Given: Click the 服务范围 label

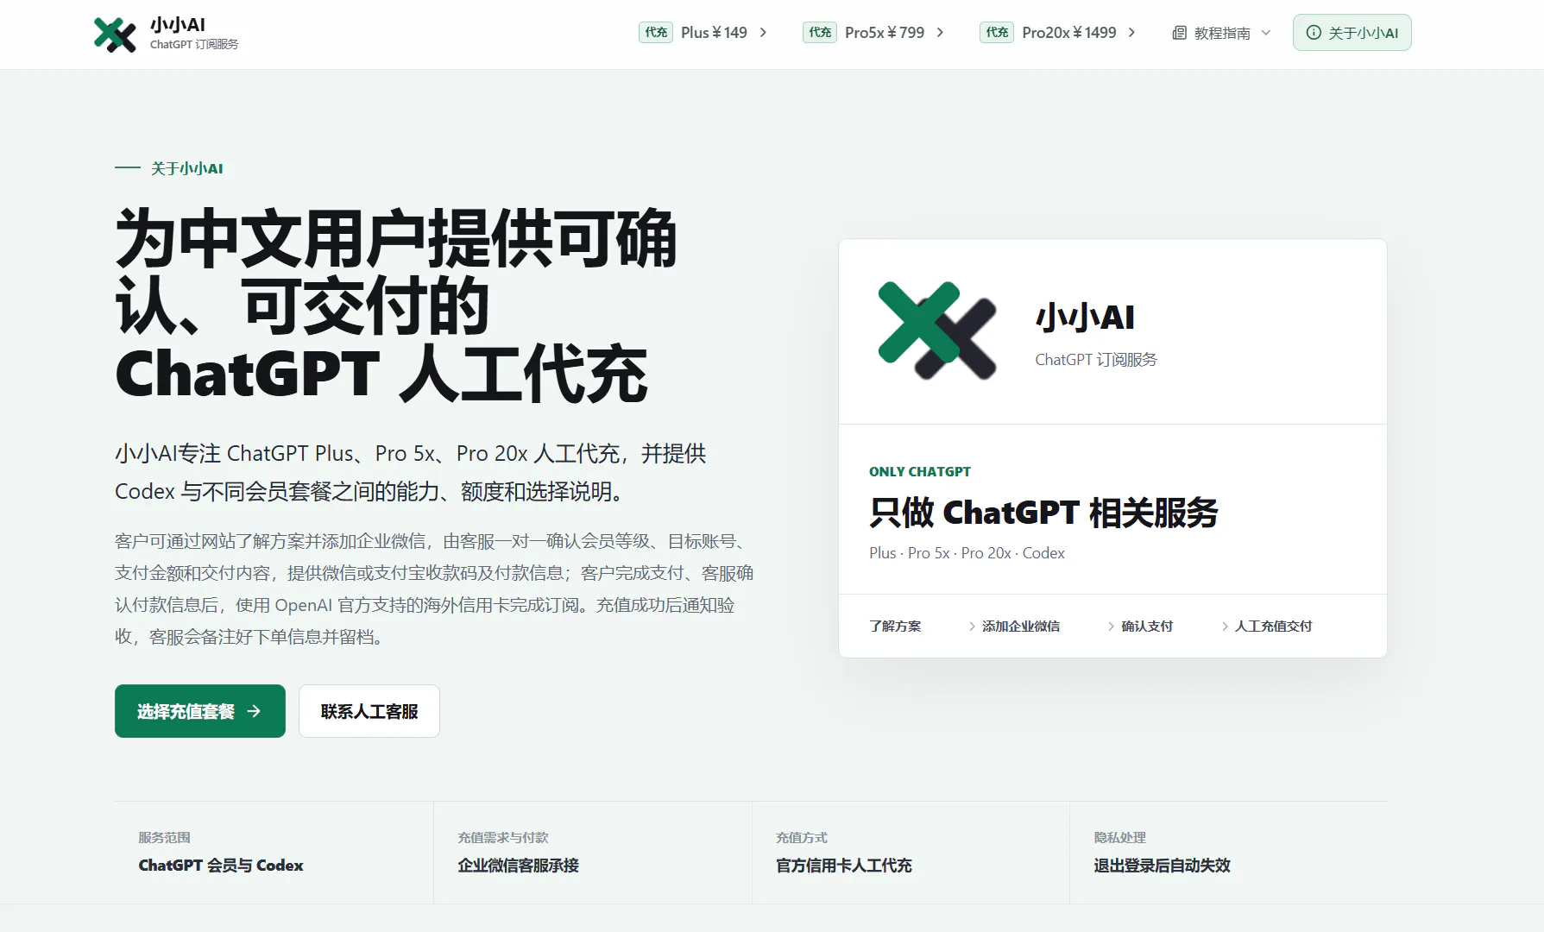Looking at the screenshot, I should [x=164, y=838].
